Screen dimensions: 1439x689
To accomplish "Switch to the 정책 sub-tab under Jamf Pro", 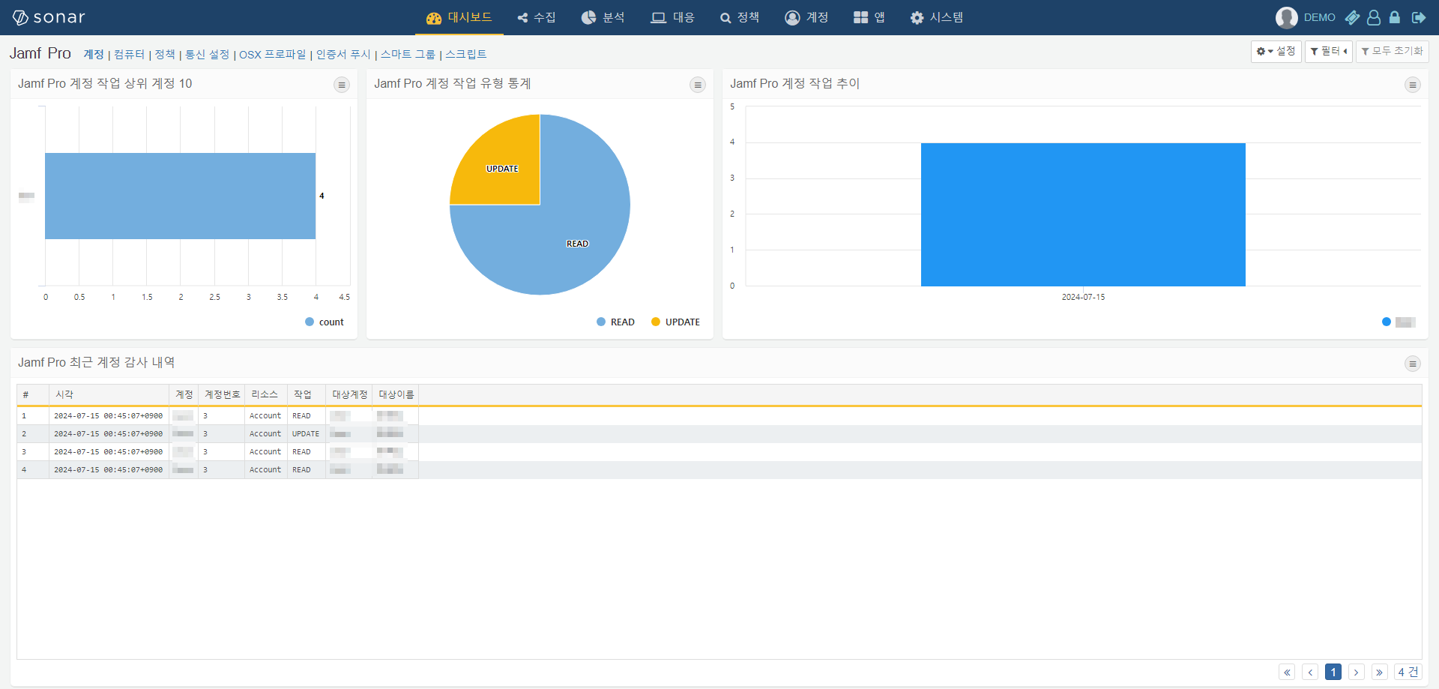I will 165,54.
